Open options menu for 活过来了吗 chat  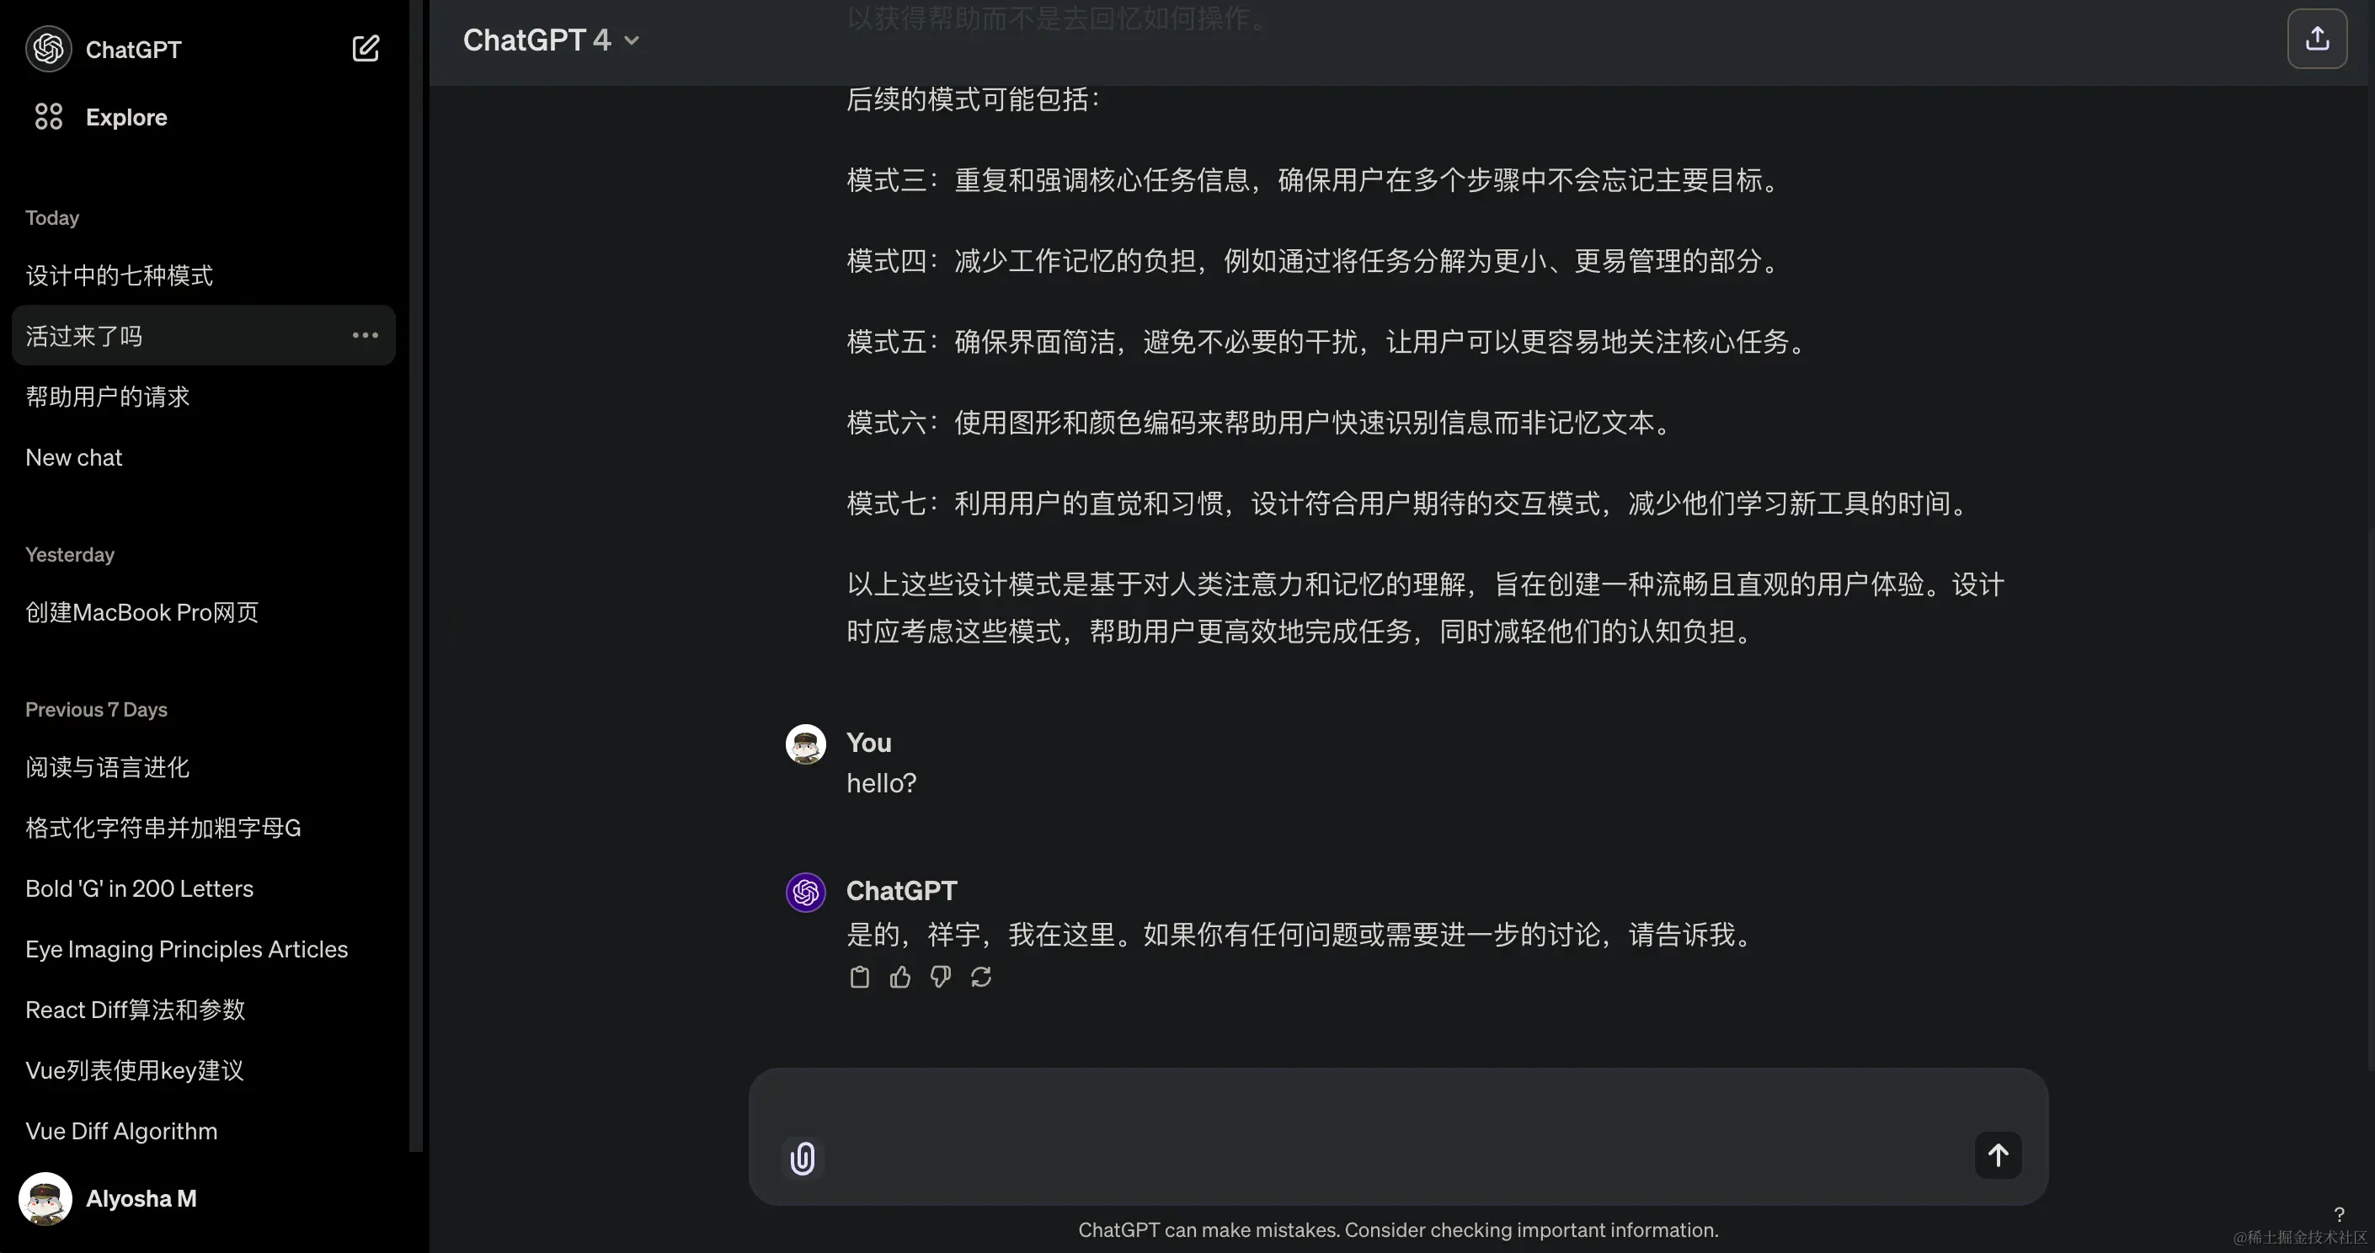pos(366,336)
